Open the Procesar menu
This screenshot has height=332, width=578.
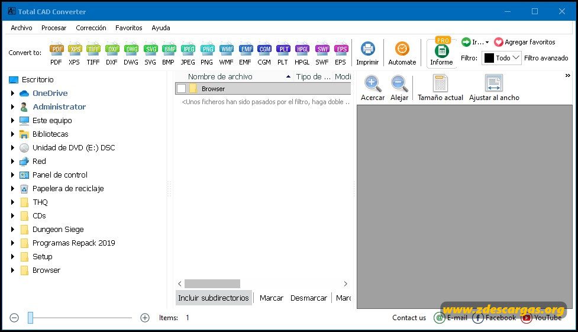[x=54, y=28]
